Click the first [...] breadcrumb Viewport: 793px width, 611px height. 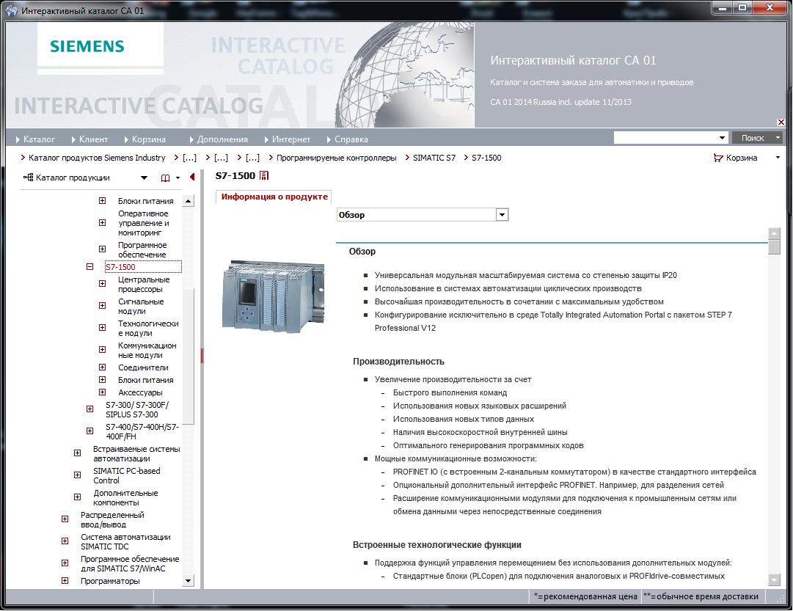tap(190, 158)
